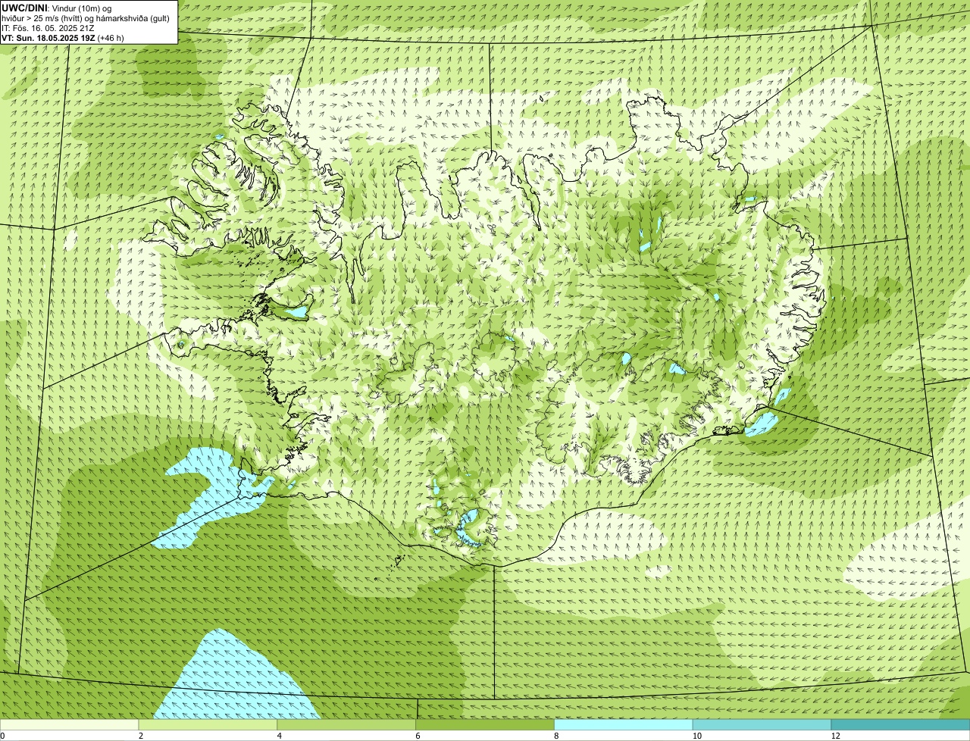Click the "UWC/DINI: Vindur (10m) og" title line
The height and width of the screenshot is (741, 970).
(x=57, y=8)
